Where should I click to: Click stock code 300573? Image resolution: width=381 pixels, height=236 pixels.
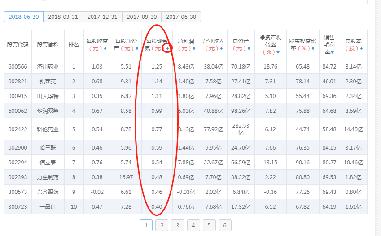(x=18, y=192)
